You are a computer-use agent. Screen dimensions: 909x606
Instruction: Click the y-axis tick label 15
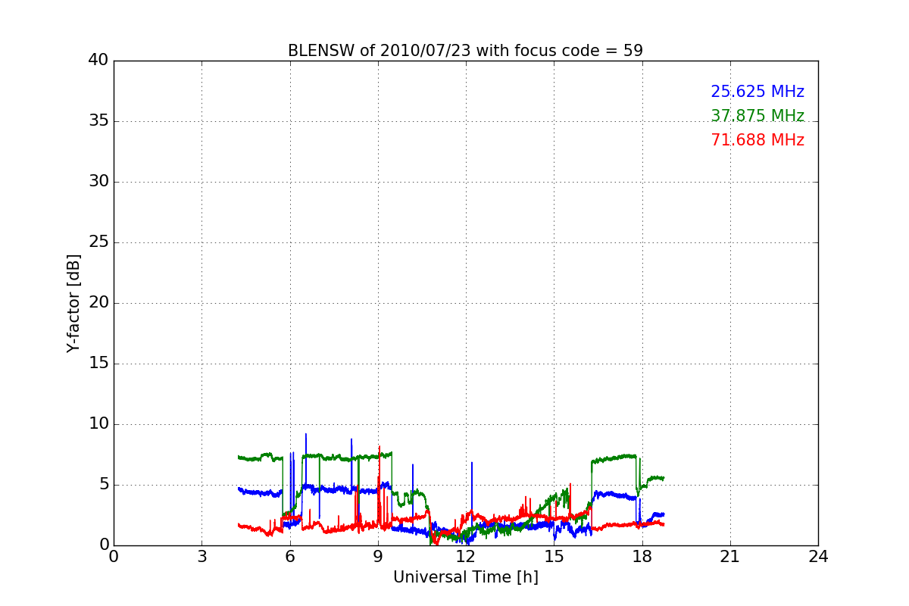click(x=98, y=364)
